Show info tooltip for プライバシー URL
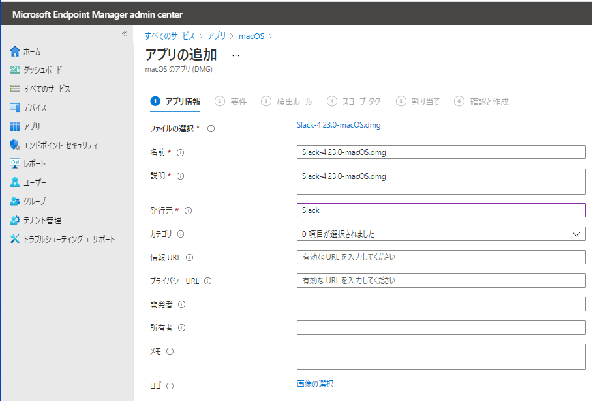The image size is (593, 401). (x=207, y=281)
